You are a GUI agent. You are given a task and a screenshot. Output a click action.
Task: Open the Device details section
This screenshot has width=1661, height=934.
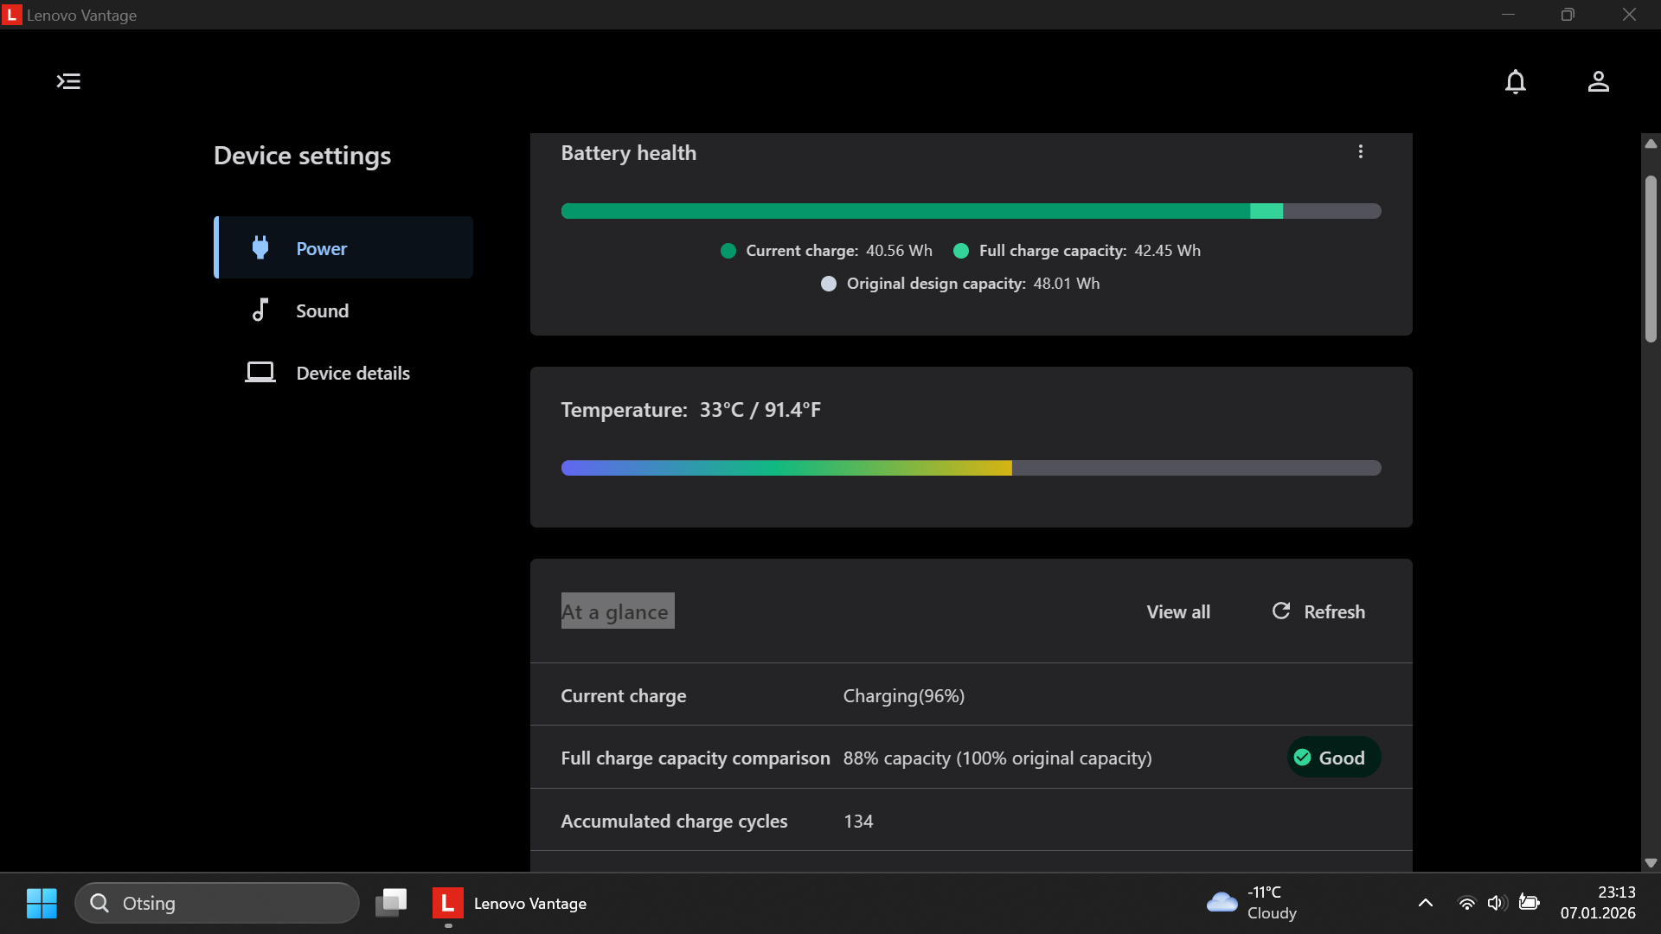coord(352,373)
